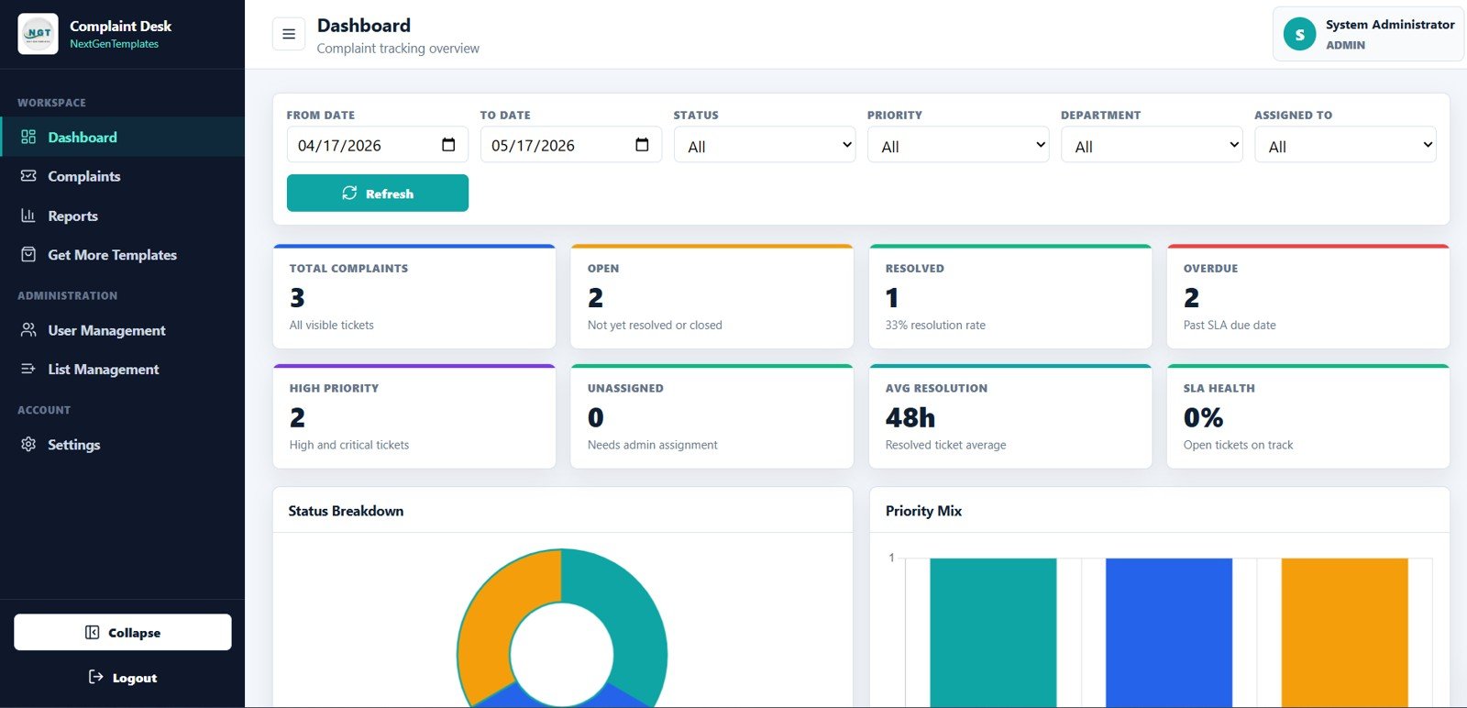Screen dimensions: 1467x708
Task: Click the NextGenTemplates link
Action: point(114,44)
